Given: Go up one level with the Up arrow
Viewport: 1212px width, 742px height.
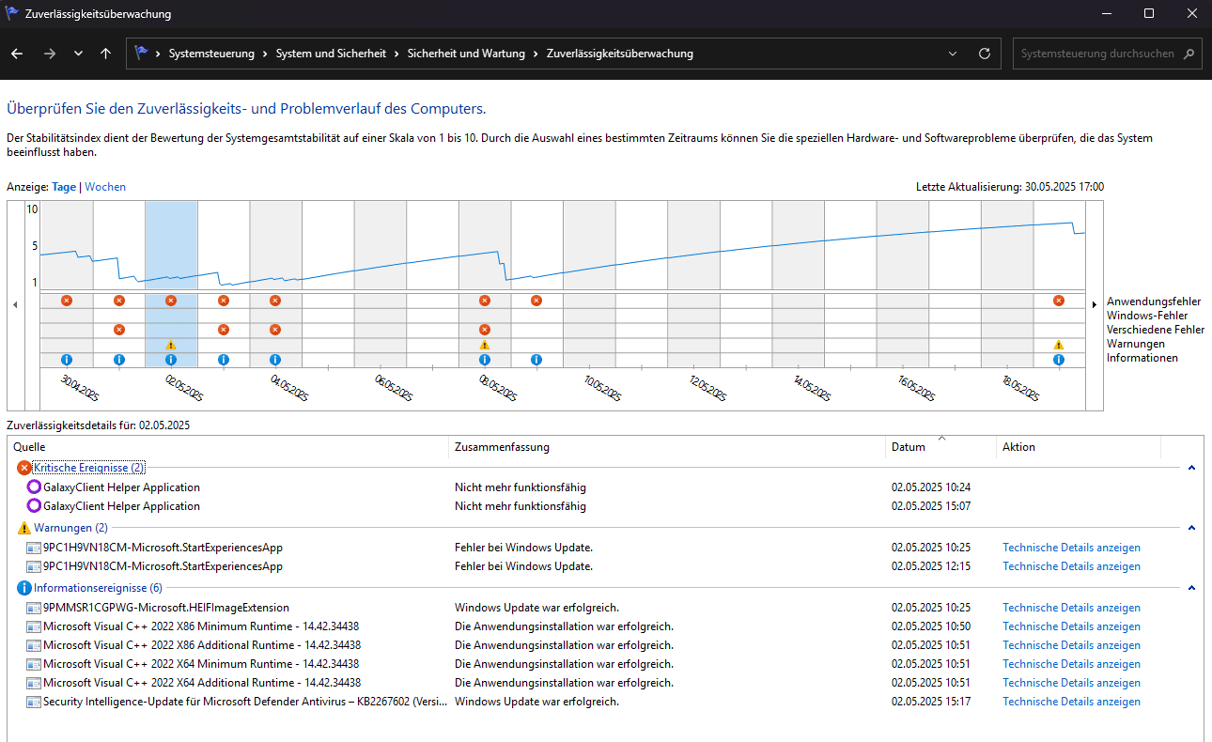Looking at the screenshot, I should tap(105, 54).
